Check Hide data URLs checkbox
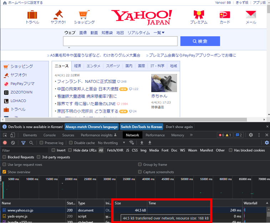Screen dimensions: 270x223 tap(70, 150)
